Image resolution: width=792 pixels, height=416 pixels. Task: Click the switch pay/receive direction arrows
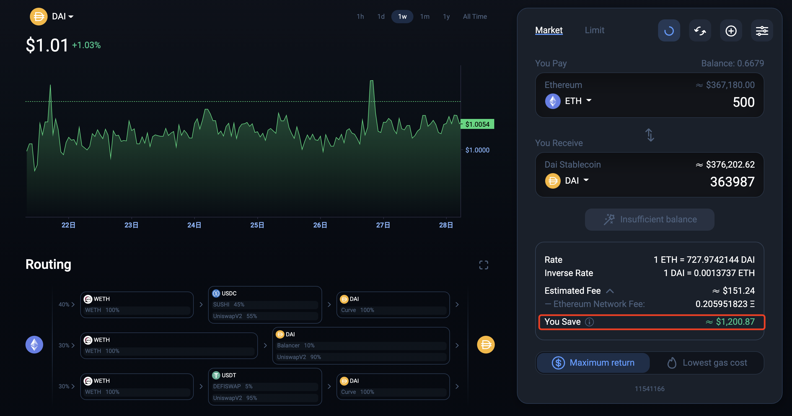coord(649,135)
